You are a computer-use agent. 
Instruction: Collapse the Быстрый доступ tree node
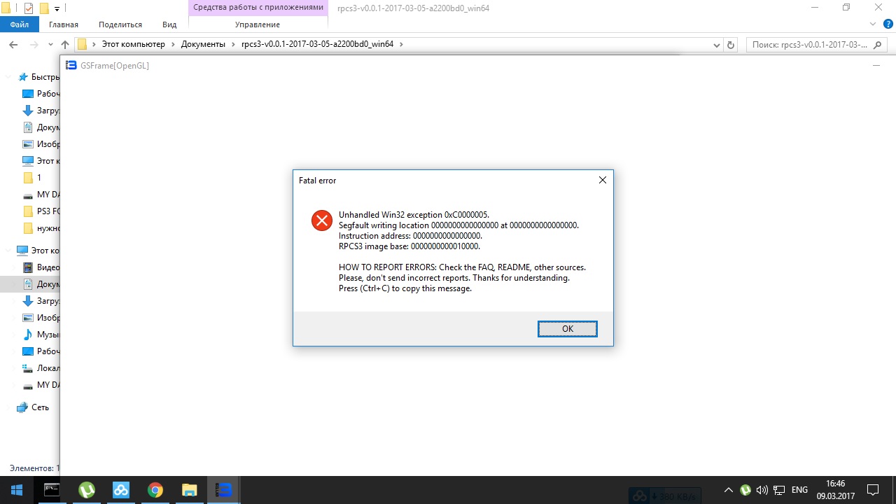[x=8, y=77]
